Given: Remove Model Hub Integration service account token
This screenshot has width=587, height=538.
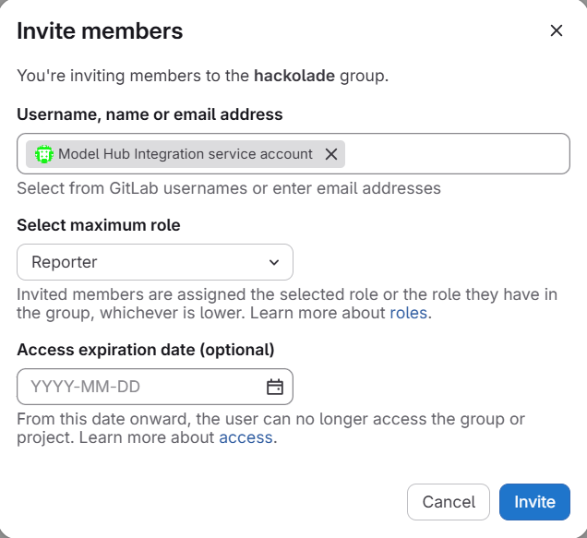Looking at the screenshot, I should point(331,154).
